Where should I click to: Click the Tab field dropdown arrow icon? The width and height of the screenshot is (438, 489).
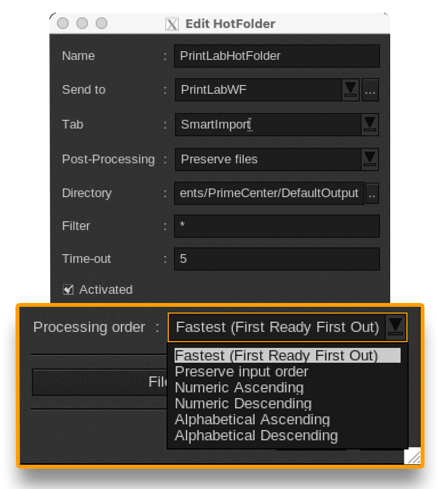click(370, 124)
